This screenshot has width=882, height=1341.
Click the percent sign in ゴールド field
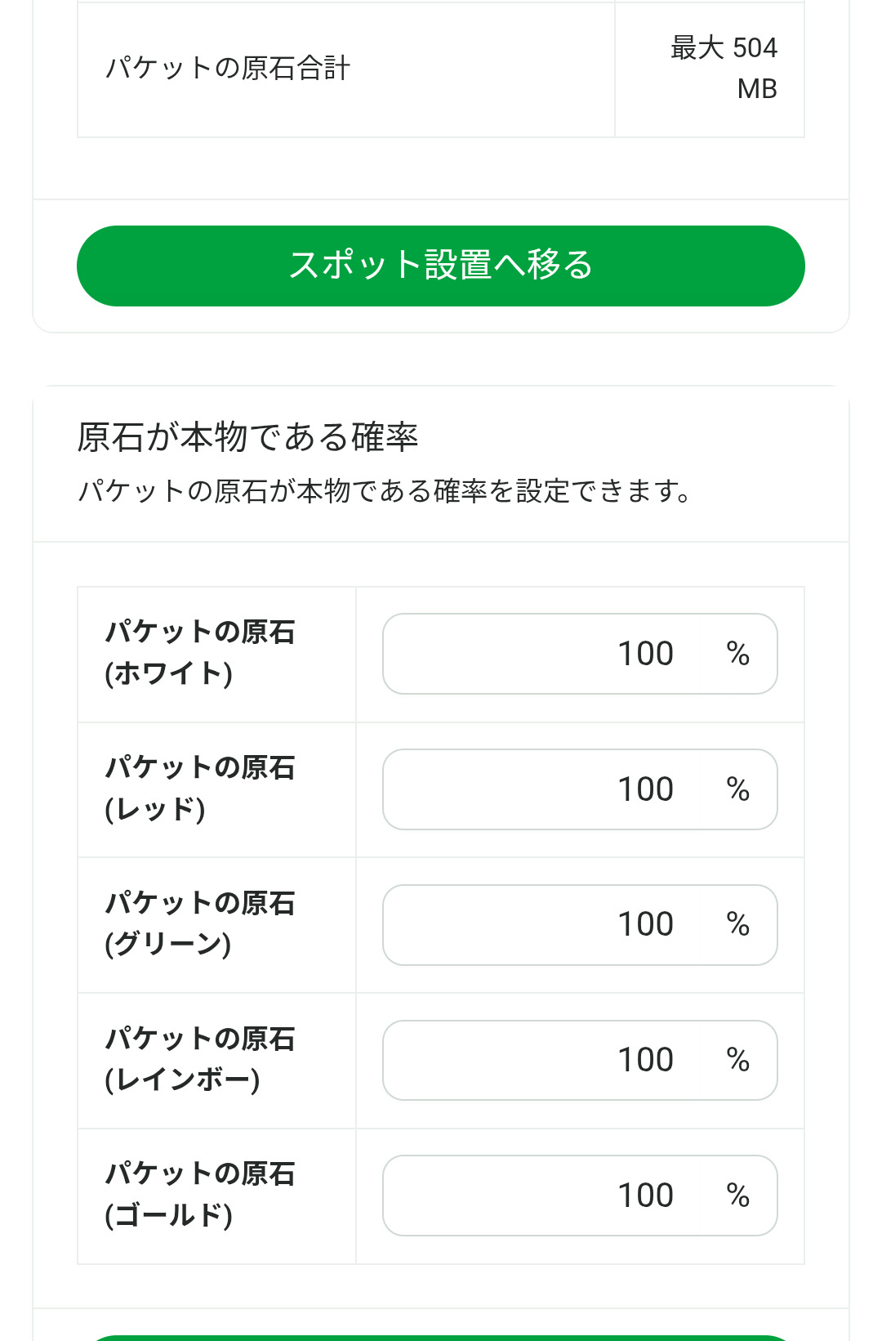pos(737,1196)
